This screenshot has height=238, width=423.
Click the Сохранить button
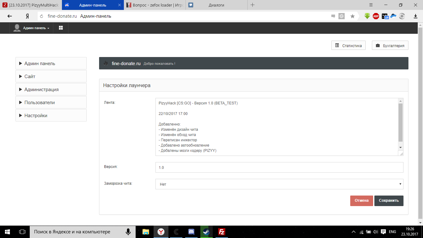click(x=389, y=201)
